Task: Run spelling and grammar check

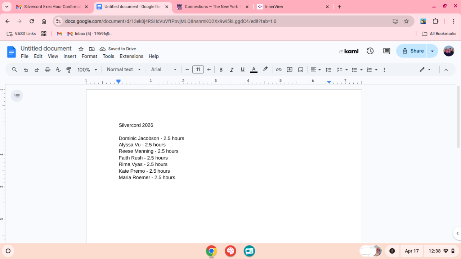Action: (x=58, y=70)
